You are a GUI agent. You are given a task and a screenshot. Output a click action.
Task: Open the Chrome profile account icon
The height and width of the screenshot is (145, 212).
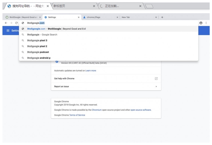pos(201,23)
